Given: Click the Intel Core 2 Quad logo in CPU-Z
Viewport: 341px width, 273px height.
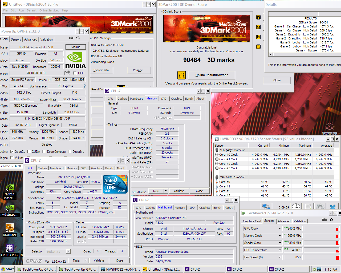Looking at the screenshot, I should [115, 184].
